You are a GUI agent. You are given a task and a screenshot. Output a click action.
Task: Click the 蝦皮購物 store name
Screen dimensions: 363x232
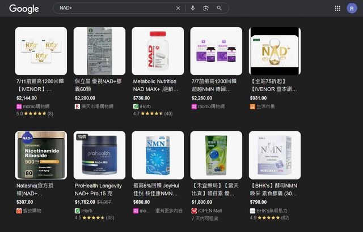coord(32,210)
